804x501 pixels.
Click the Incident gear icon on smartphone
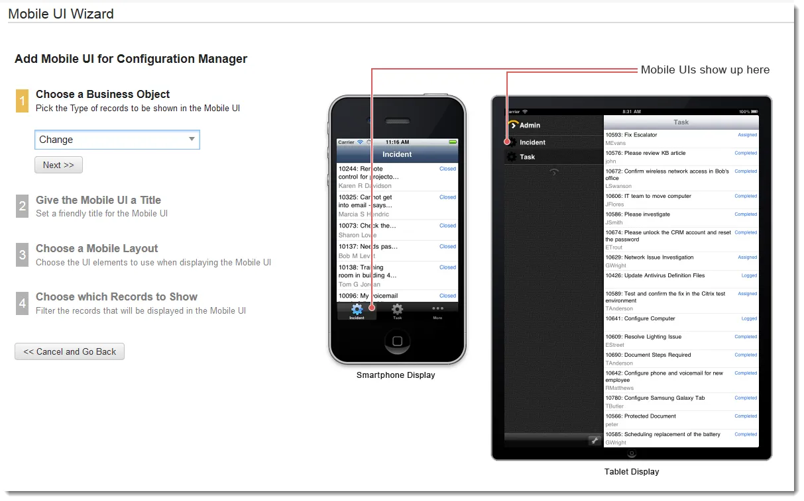coord(357,309)
